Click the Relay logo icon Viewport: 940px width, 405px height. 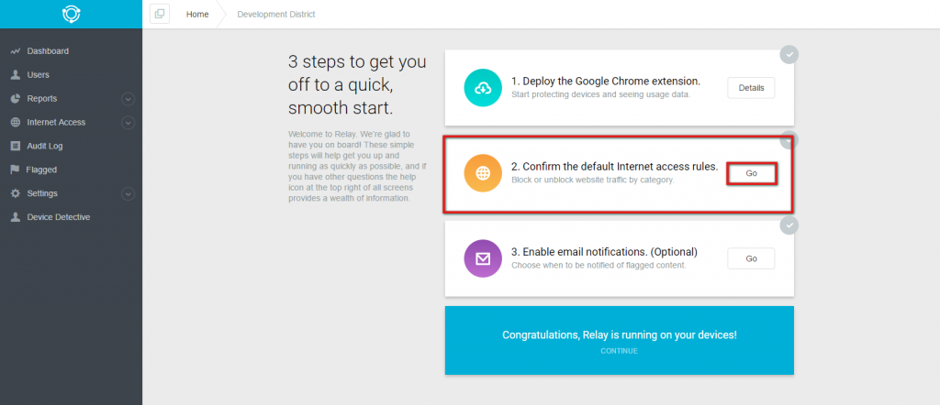click(x=72, y=14)
